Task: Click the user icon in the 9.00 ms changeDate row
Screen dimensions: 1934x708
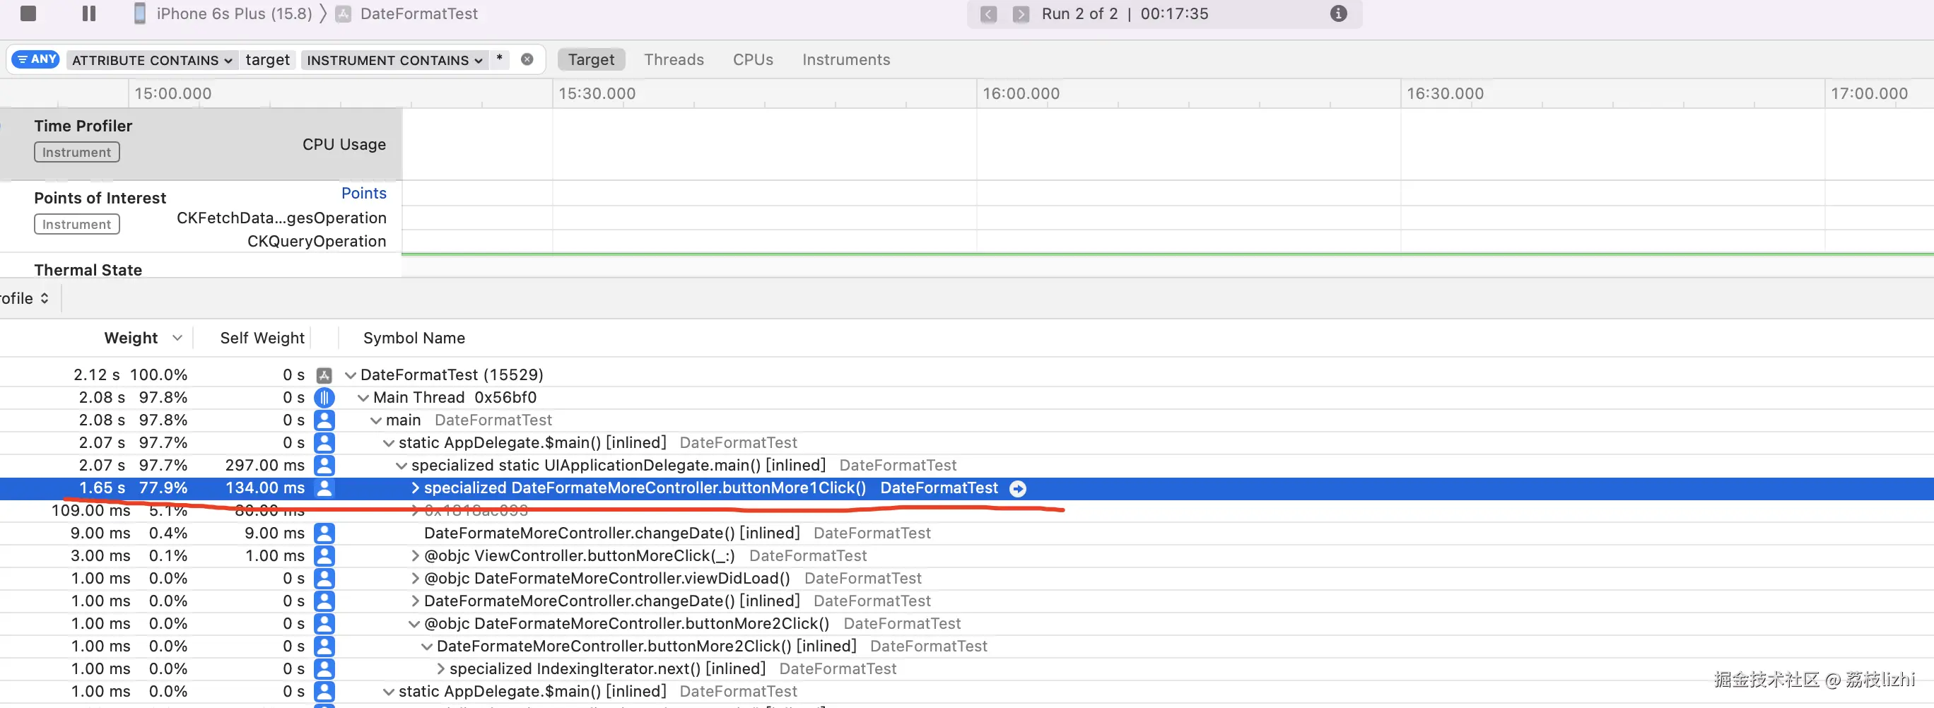Action: coord(324,533)
